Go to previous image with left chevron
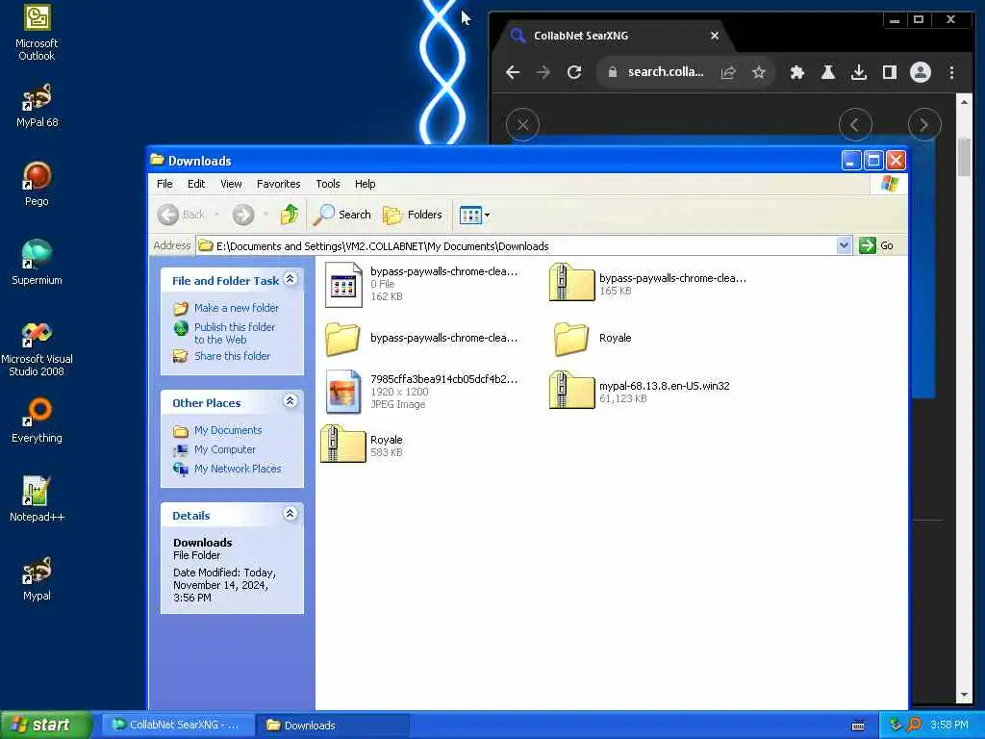The image size is (985, 739). coord(855,124)
